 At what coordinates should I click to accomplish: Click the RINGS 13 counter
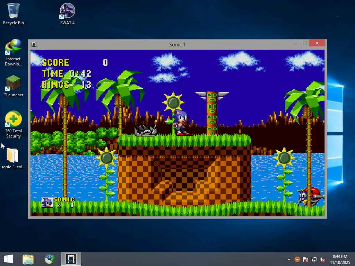67,85
